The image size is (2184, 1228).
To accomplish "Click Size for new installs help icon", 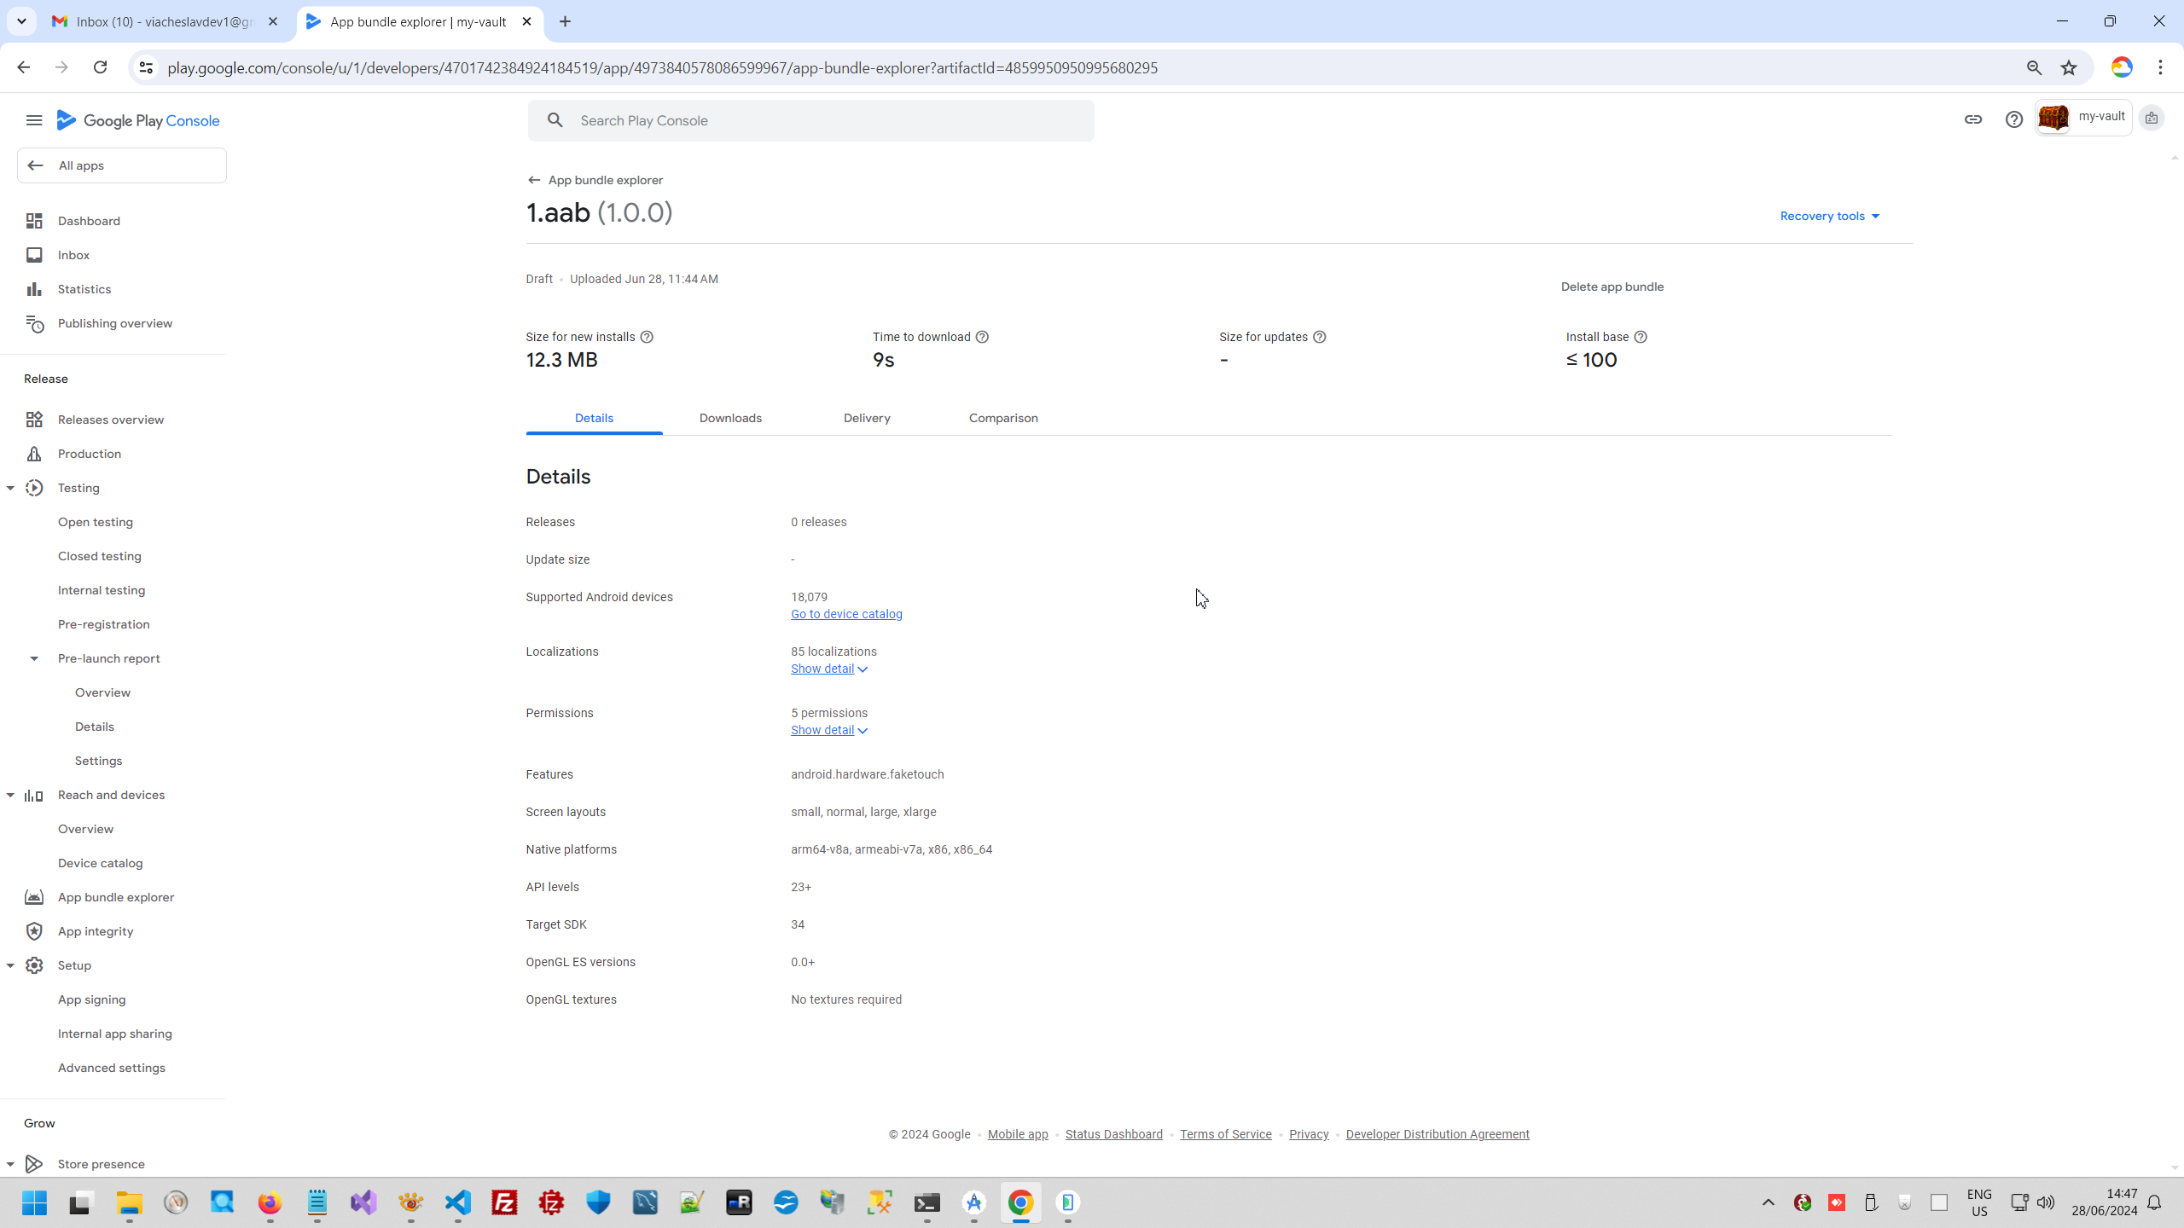I will (x=647, y=337).
